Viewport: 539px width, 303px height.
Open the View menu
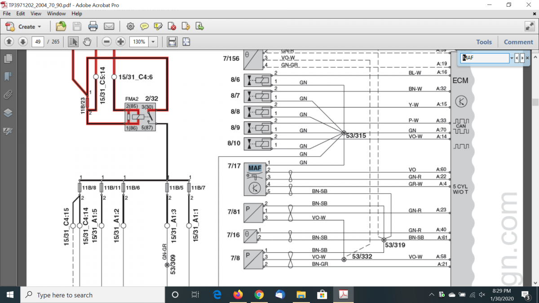tap(36, 13)
